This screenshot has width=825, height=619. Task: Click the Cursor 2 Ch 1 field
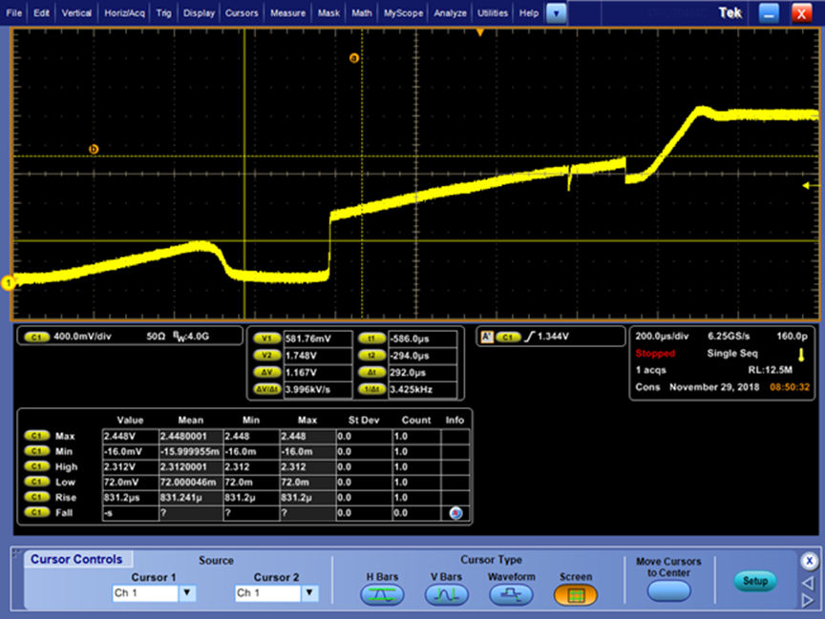coord(268,592)
